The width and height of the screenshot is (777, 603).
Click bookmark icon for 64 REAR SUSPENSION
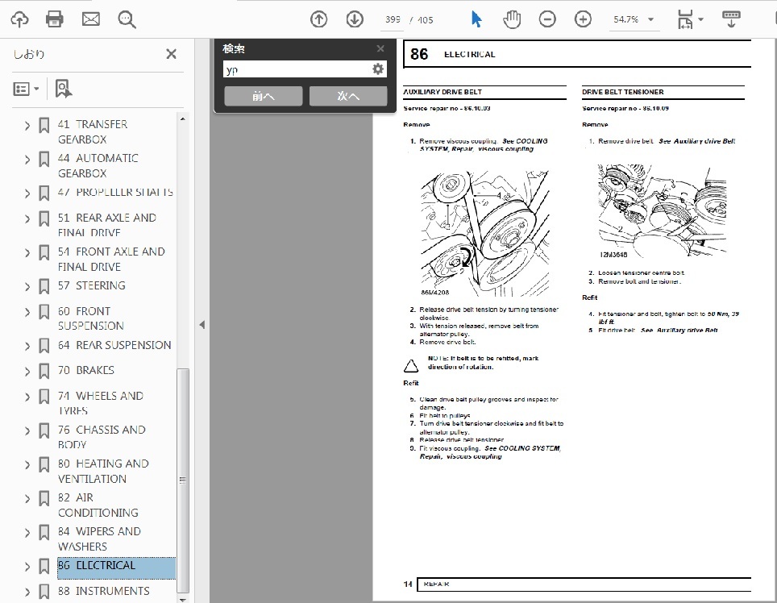click(44, 346)
